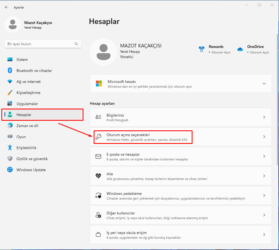Click the back arrow in Ayarlar header
This screenshot has width=279, height=250.
tap(7, 7)
